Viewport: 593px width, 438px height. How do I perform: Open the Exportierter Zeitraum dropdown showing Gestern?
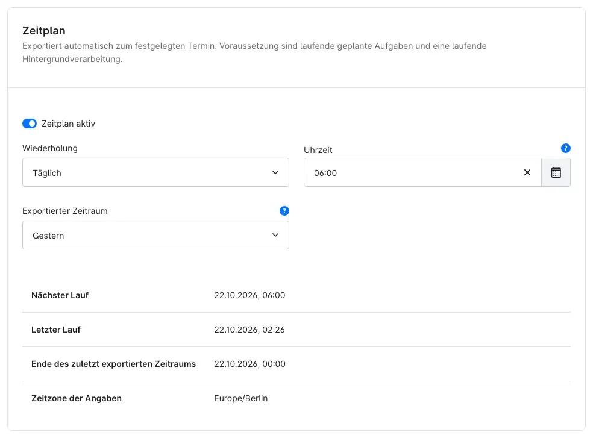point(155,235)
